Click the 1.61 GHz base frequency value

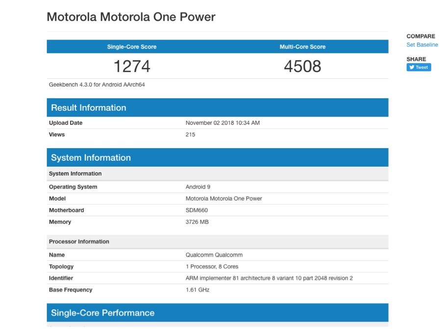tap(197, 290)
